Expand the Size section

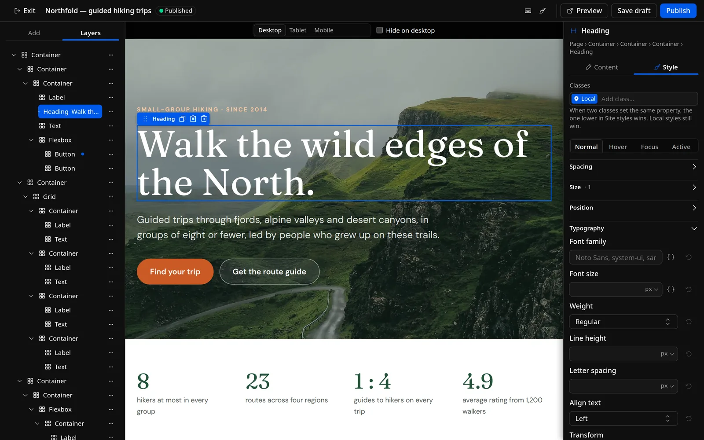(x=634, y=187)
